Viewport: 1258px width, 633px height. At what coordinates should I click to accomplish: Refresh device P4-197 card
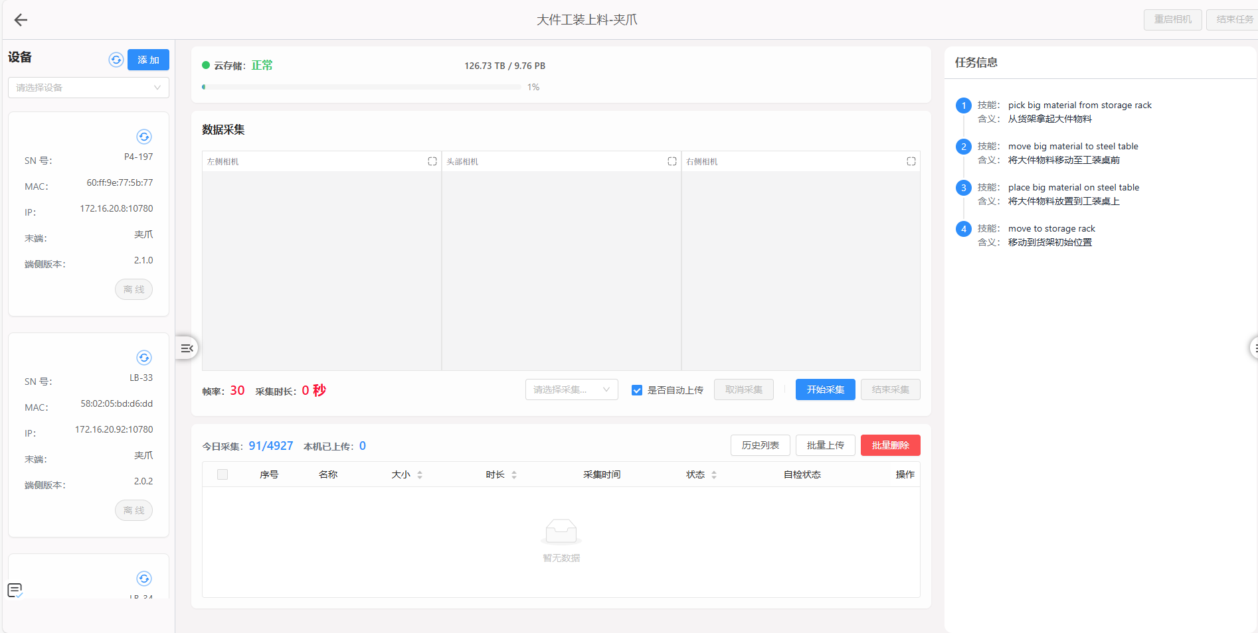click(x=144, y=137)
